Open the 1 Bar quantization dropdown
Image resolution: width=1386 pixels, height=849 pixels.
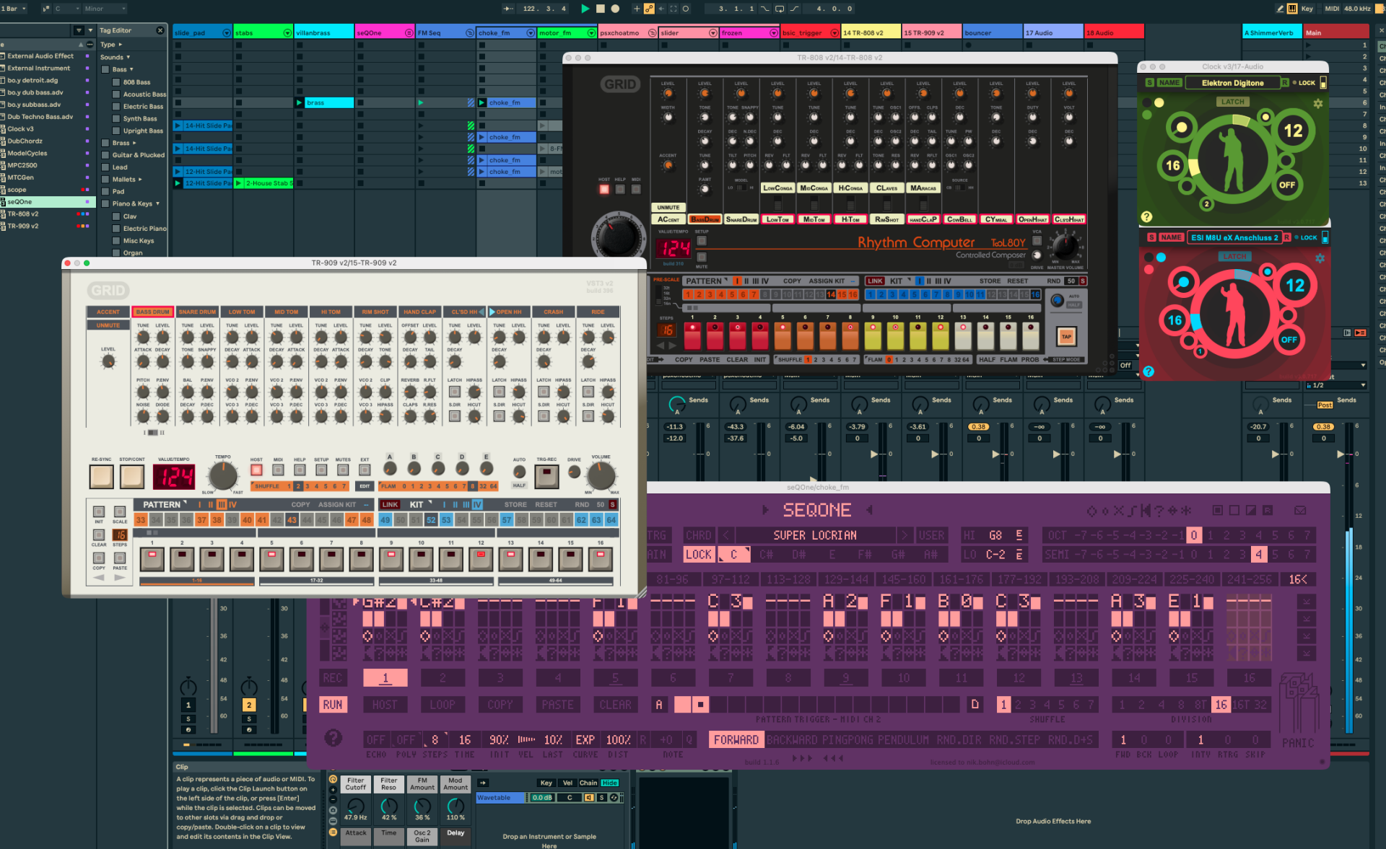(14, 9)
